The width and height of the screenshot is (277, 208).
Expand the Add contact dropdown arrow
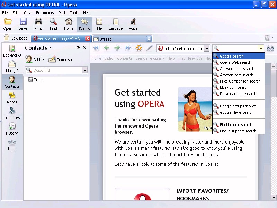(43, 60)
